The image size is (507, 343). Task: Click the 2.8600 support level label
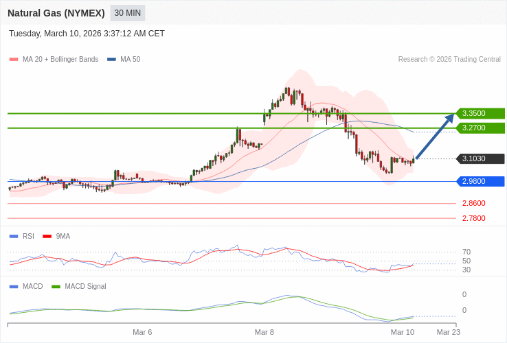click(x=473, y=203)
